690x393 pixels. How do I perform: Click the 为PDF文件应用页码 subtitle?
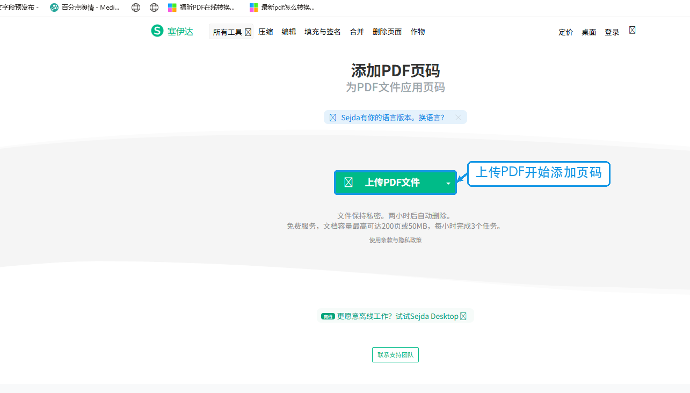coord(395,87)
